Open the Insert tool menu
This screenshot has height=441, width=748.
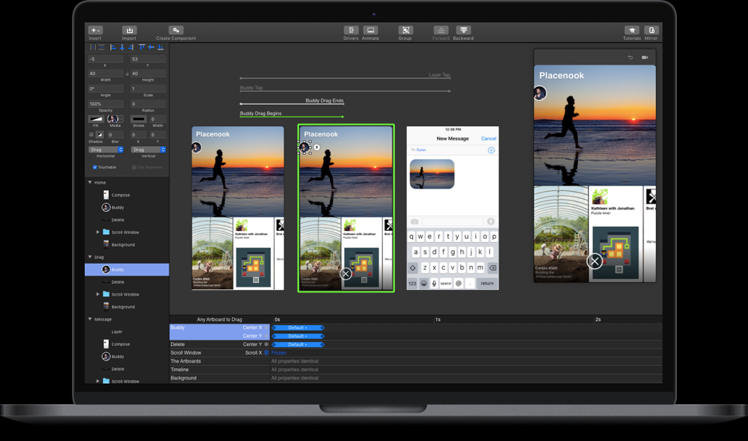pos(95,30)
